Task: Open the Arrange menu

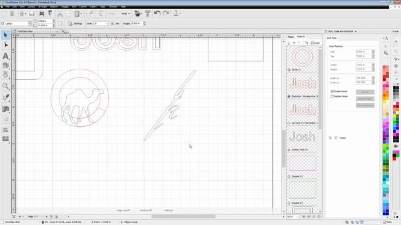Action: 43,7
